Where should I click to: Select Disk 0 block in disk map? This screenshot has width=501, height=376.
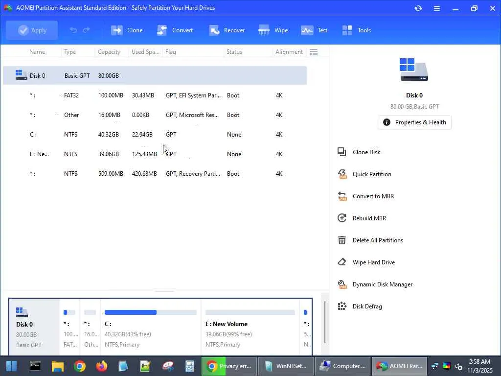(x=34, y=328)
